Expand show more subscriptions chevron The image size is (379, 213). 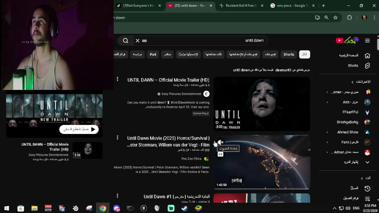367,162
